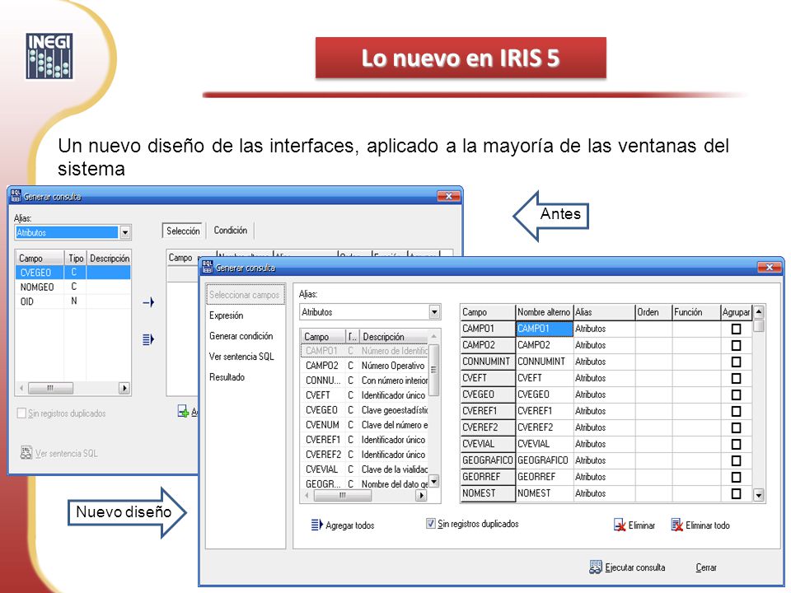This screenshot has width=791, height=593.
Task: Toggle Agrupar checkbox for CVEFT row
Action: (736, 378)
